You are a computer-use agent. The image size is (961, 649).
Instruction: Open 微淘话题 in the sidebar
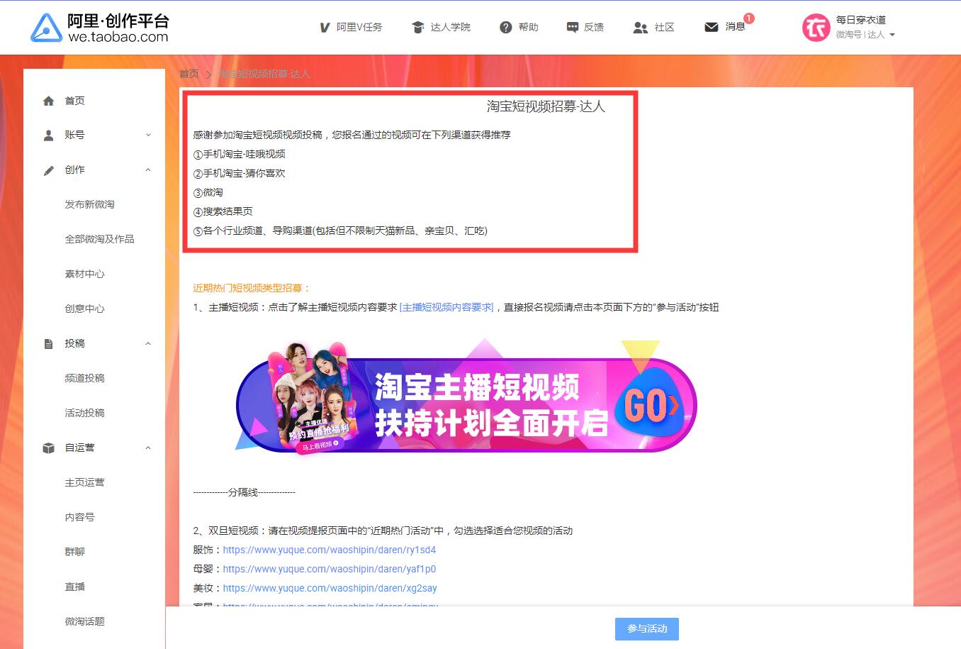(84, 621)
